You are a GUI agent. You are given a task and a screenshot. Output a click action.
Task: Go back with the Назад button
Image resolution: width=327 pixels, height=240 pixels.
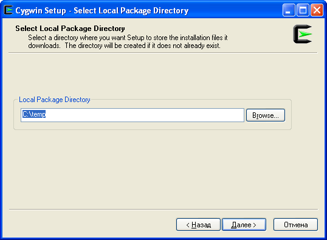point(198,225)
